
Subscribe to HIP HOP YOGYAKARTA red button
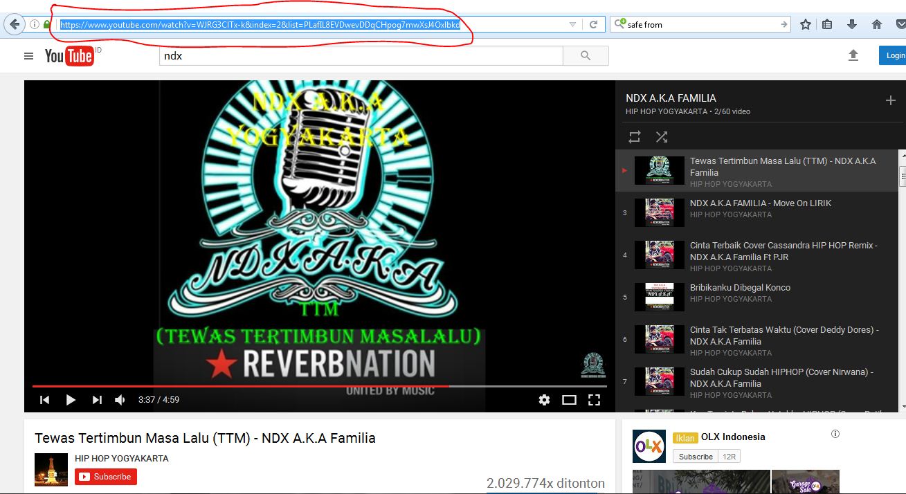coord(106,477)
